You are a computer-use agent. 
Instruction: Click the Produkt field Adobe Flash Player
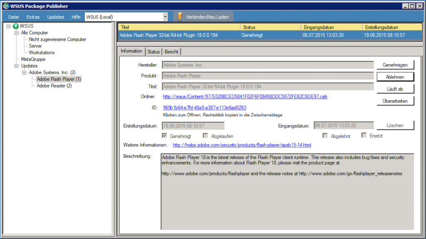tap(268, 76)
